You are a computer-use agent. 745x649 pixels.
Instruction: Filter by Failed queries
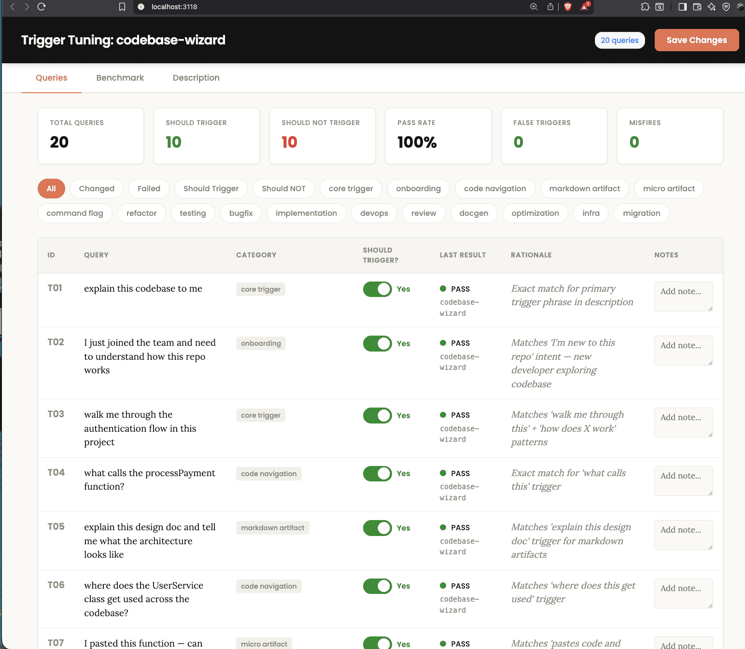149,188
